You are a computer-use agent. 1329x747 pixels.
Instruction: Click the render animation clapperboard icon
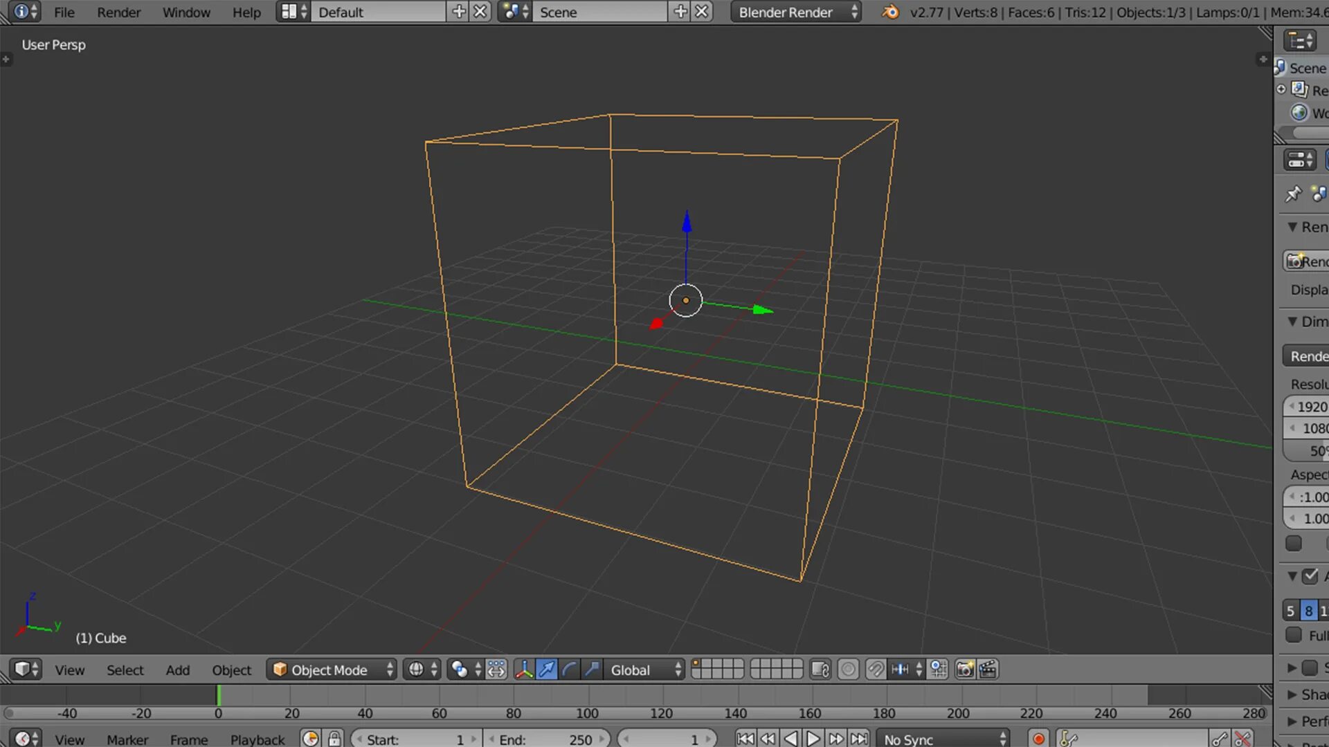pyautogui.click(x=988, y=669)
